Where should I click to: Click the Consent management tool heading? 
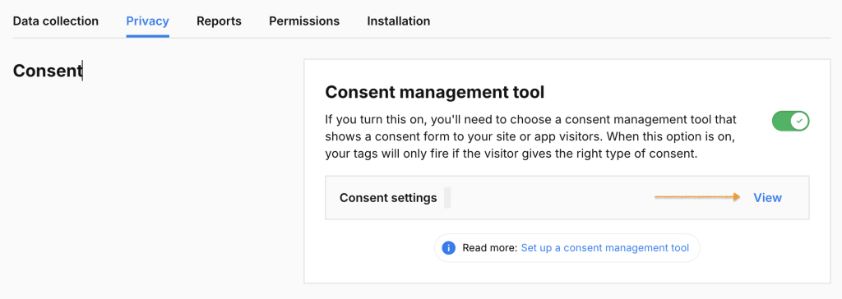pos(435,92)
